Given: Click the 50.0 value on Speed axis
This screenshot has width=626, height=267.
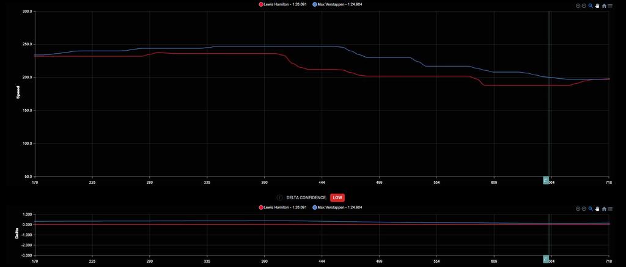Looking at the screenshot, I should click(x=28, y=177).
